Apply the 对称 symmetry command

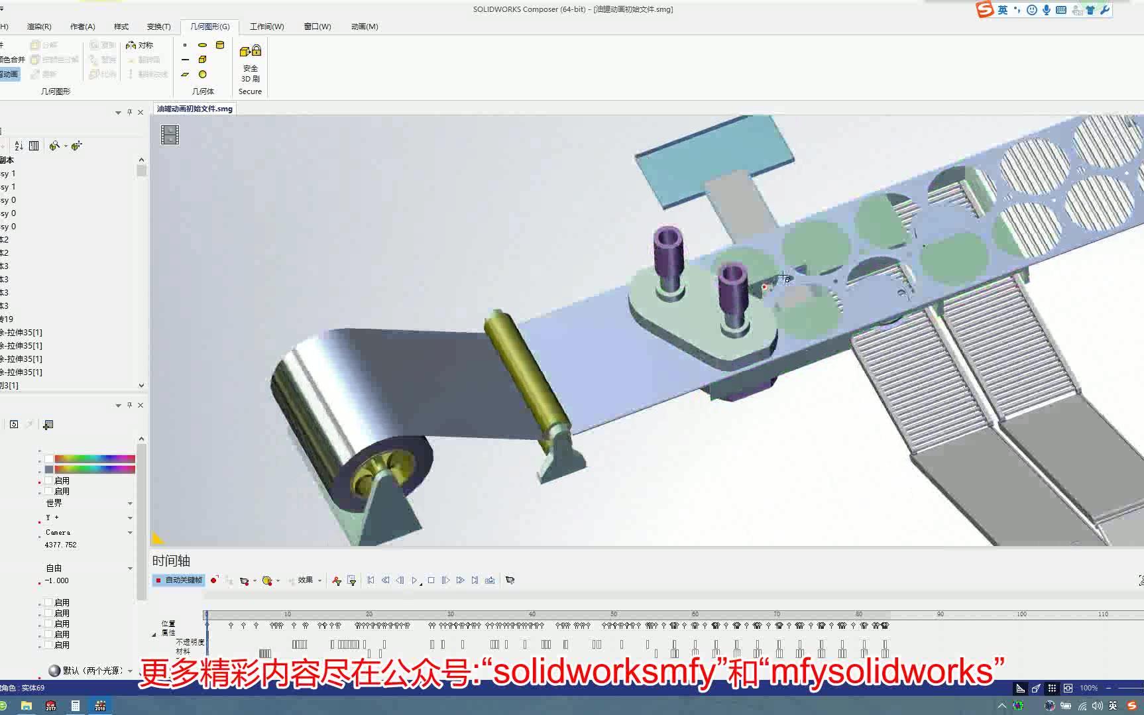[139, 45]
